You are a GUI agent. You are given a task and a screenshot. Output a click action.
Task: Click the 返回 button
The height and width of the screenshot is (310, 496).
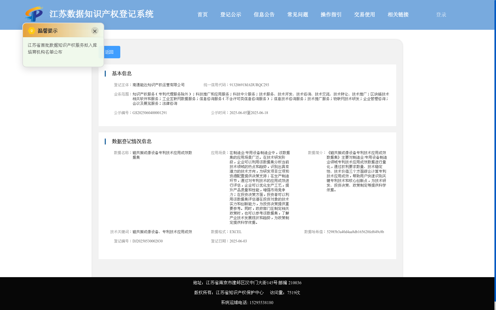tap(109, 52)
